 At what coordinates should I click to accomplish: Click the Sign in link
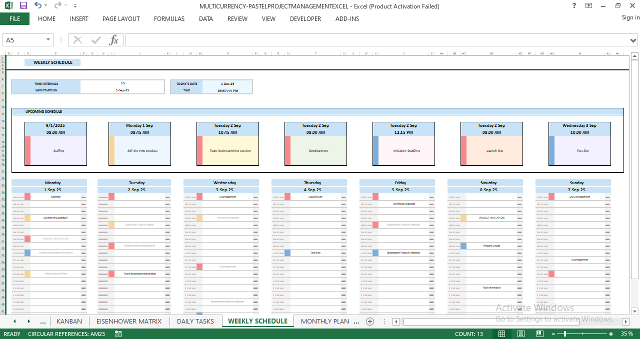[x=630, y=17]
